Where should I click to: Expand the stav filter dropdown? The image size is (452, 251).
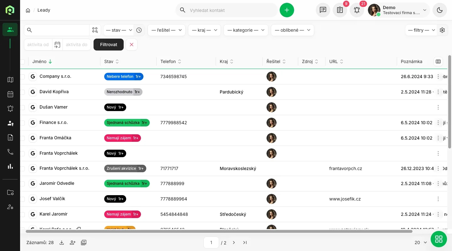[119, 30]
